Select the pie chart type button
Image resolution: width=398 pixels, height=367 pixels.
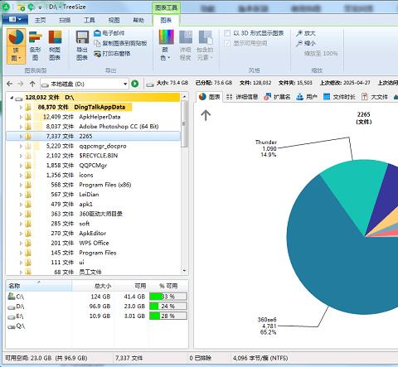coord(16,46)
